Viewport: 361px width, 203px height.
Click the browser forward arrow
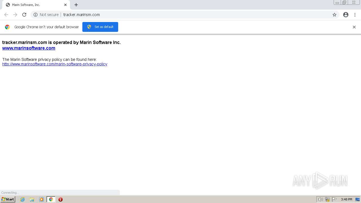pos(15,15)
